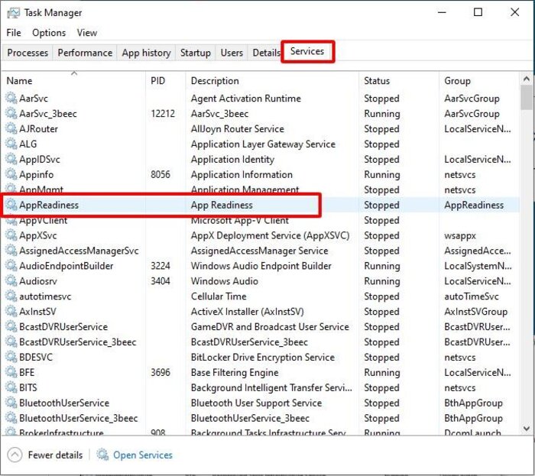Sort by Group column header
535x476 pixels.
(478, 80)
